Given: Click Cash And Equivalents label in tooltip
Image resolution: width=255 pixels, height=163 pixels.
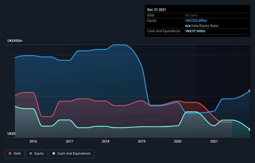Looking at the screenshot, I should tap(164, 31).
